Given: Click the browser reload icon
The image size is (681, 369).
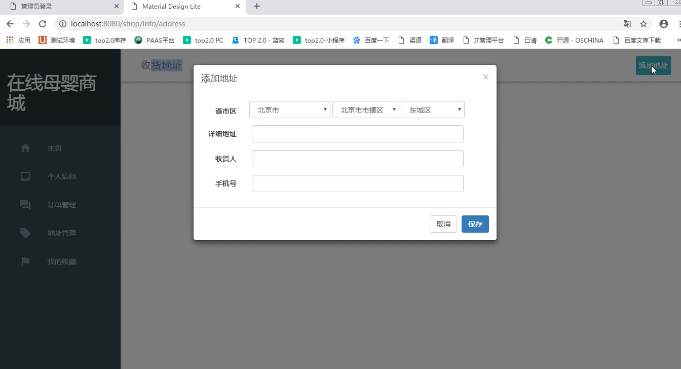Looking at the screenshot, I should [43, 24].
